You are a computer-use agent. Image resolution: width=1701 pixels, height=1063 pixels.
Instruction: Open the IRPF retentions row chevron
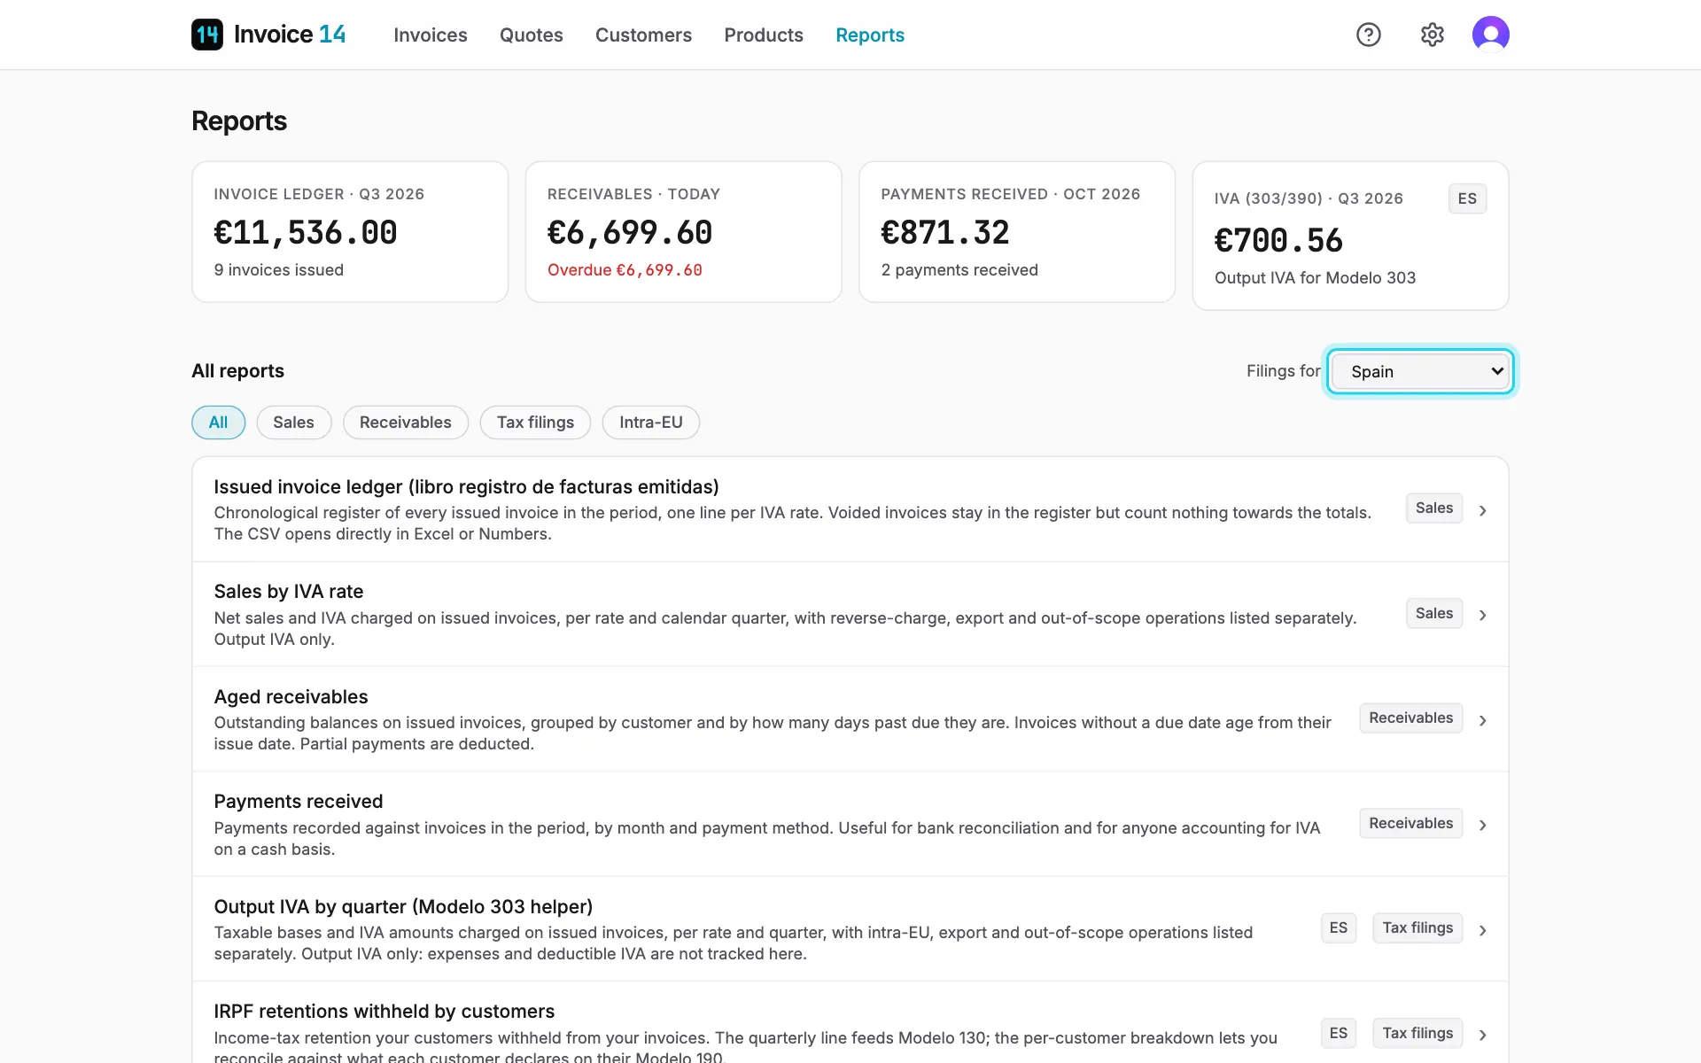tap(1483, 1035)
